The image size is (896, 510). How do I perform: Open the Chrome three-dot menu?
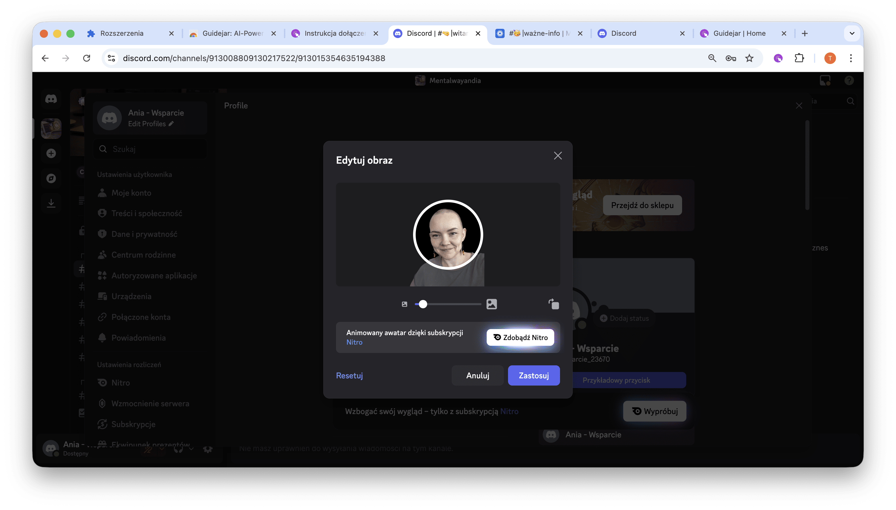(x=851, y=58)
